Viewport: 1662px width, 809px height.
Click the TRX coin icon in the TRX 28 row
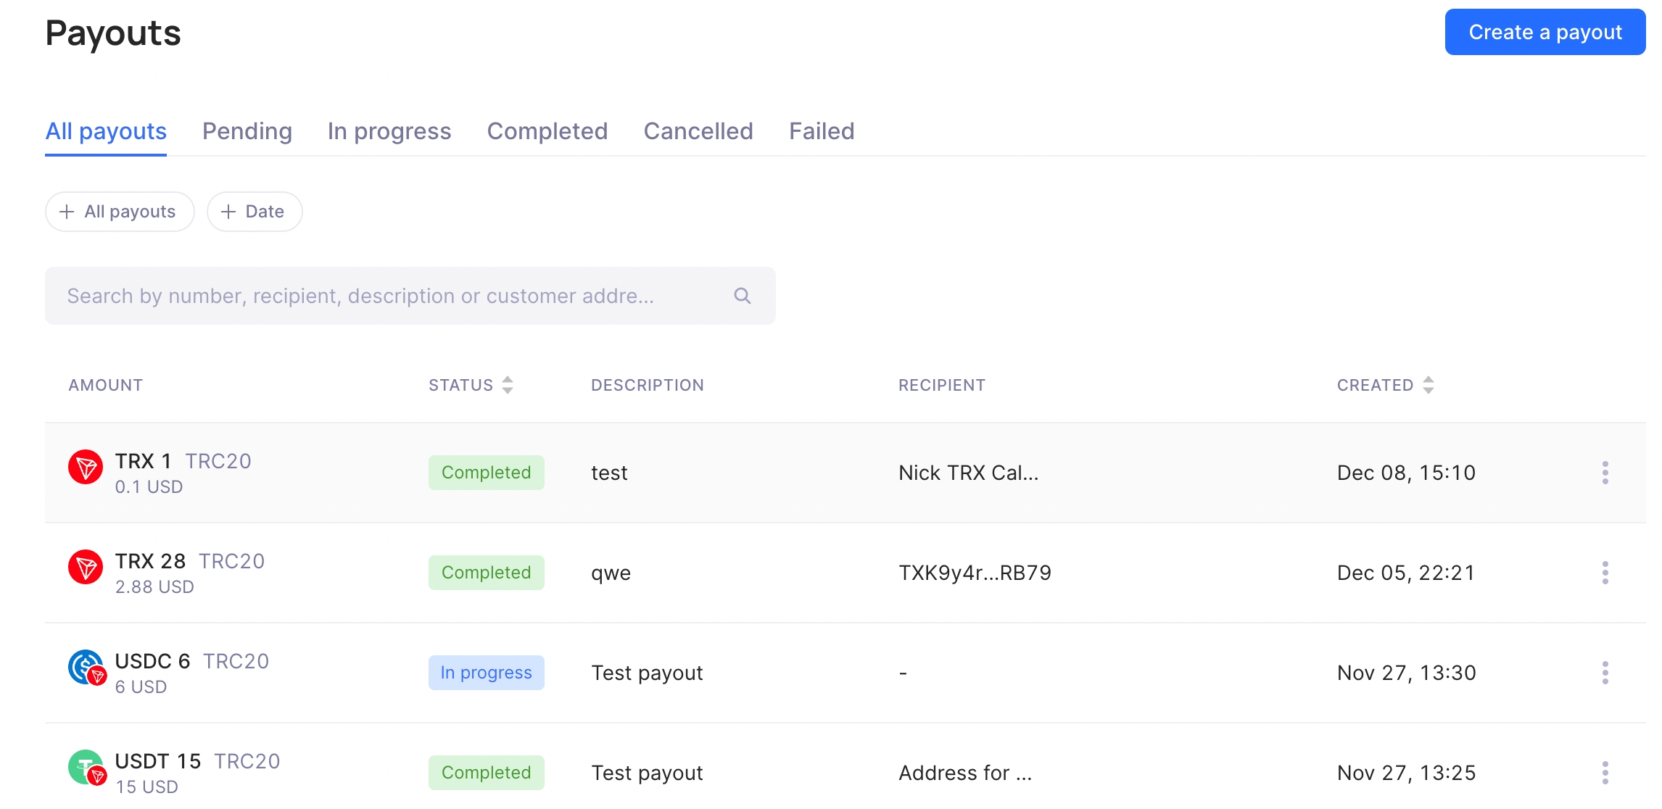tap(86, 568)
